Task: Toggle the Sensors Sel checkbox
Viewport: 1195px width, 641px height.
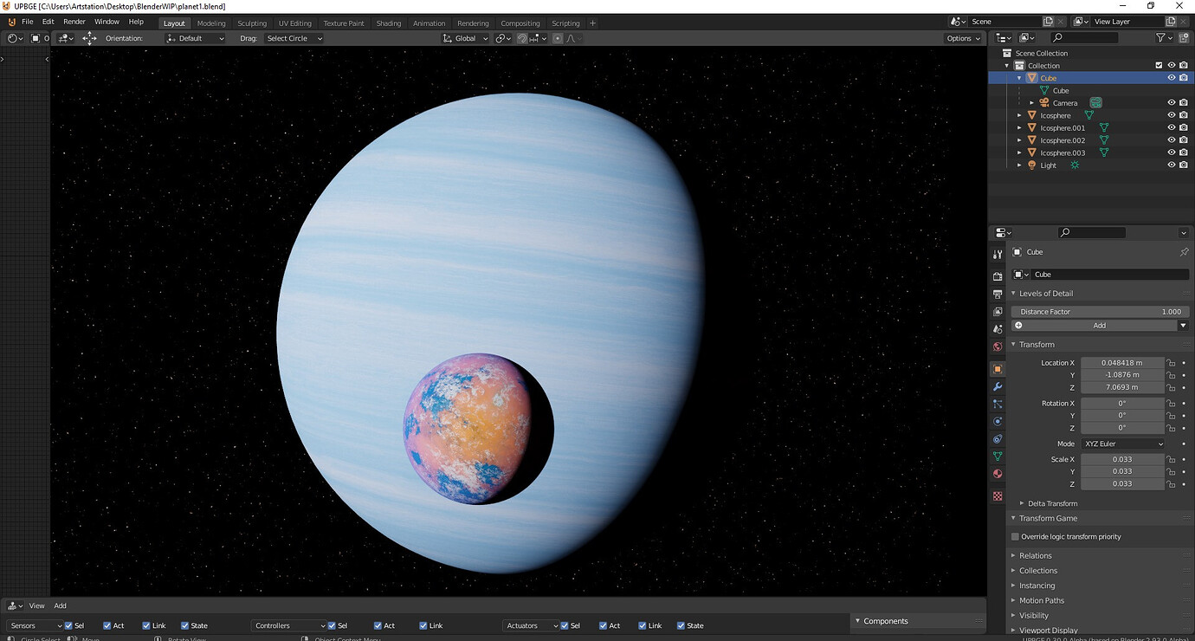Action: coord(69,625)
